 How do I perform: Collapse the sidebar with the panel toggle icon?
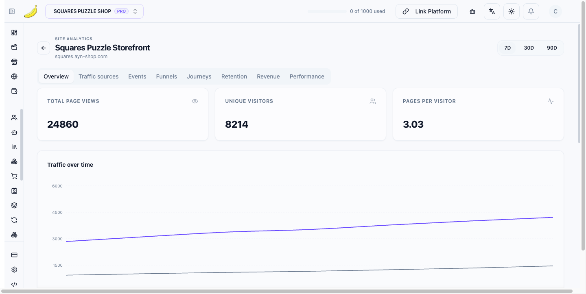[x=12, y=11]
